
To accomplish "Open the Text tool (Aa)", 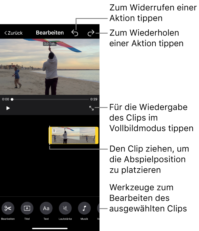I will point(46,208).
